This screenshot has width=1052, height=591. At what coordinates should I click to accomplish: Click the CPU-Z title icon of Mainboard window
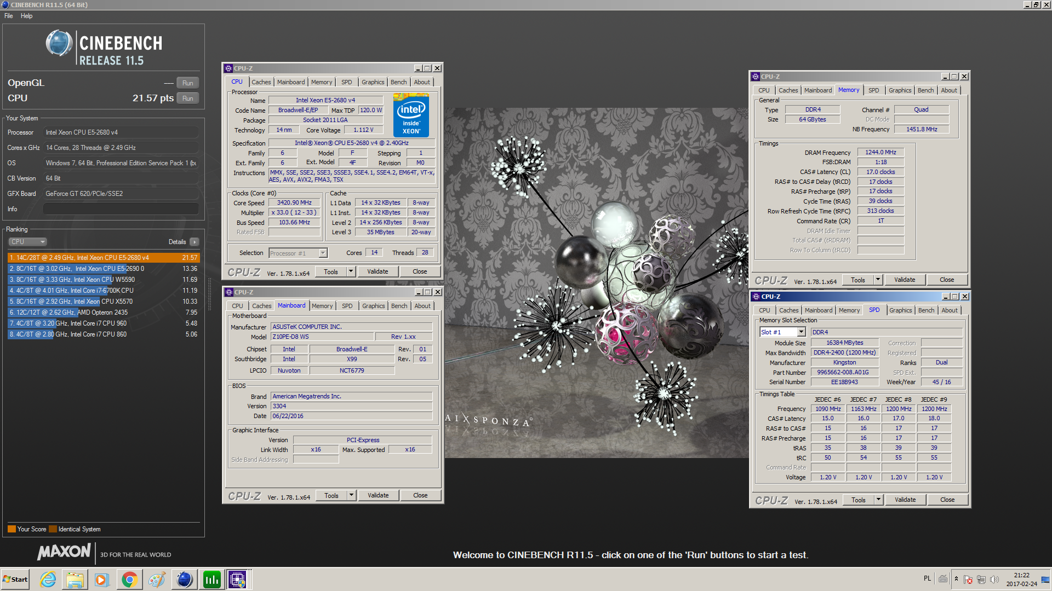229,292
